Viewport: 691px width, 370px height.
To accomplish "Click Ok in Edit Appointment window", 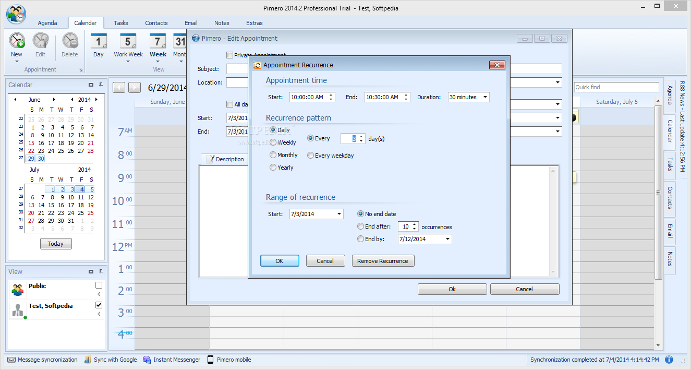I will pos(452,289).
